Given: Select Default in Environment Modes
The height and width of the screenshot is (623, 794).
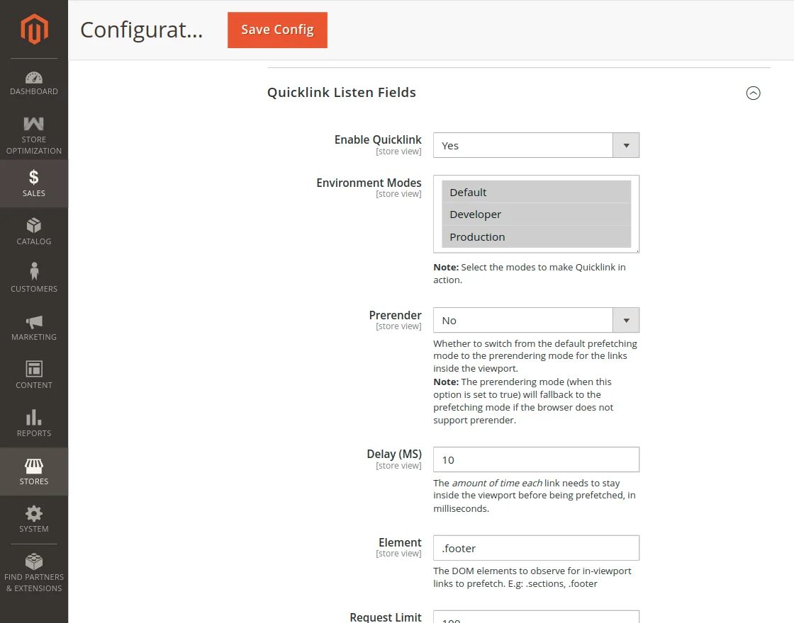Looking at the screenshot, I should [x=536, y=192].
